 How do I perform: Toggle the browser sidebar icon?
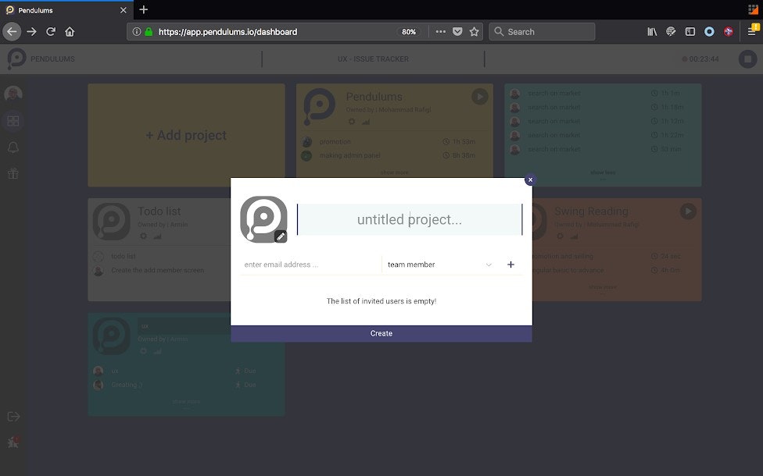(x=690, y=31)
